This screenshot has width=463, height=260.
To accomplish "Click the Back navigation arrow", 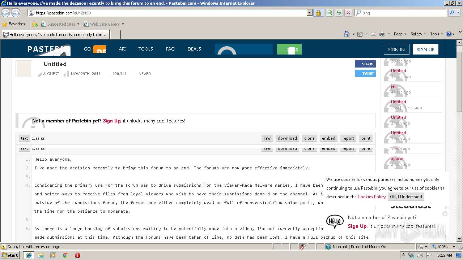I will coord(6,13).
